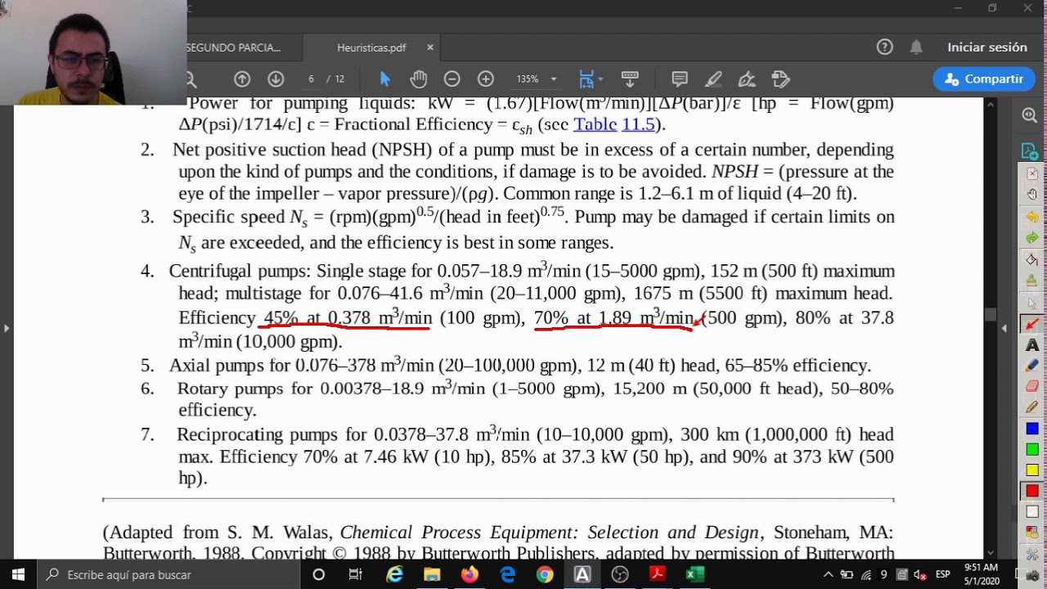Image resolution: width=1047 pixels, height=589 pixels.
Task: Switch to the Heuristicas.pdf tab
Action: pyautogui.click(x=371, y=47)
